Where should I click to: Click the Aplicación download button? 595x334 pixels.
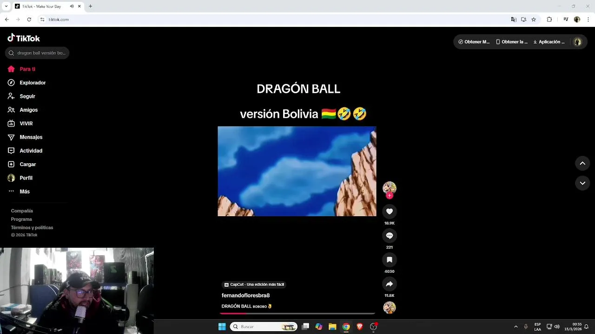click(x=549, y=42)
